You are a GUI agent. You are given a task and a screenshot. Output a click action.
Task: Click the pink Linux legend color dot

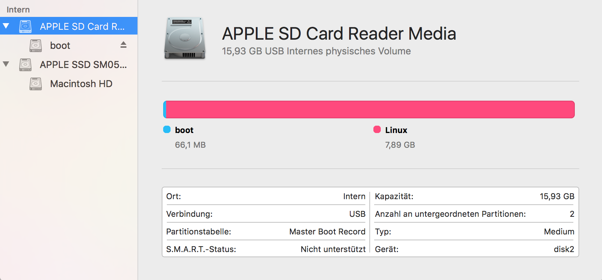click(377, 129)
